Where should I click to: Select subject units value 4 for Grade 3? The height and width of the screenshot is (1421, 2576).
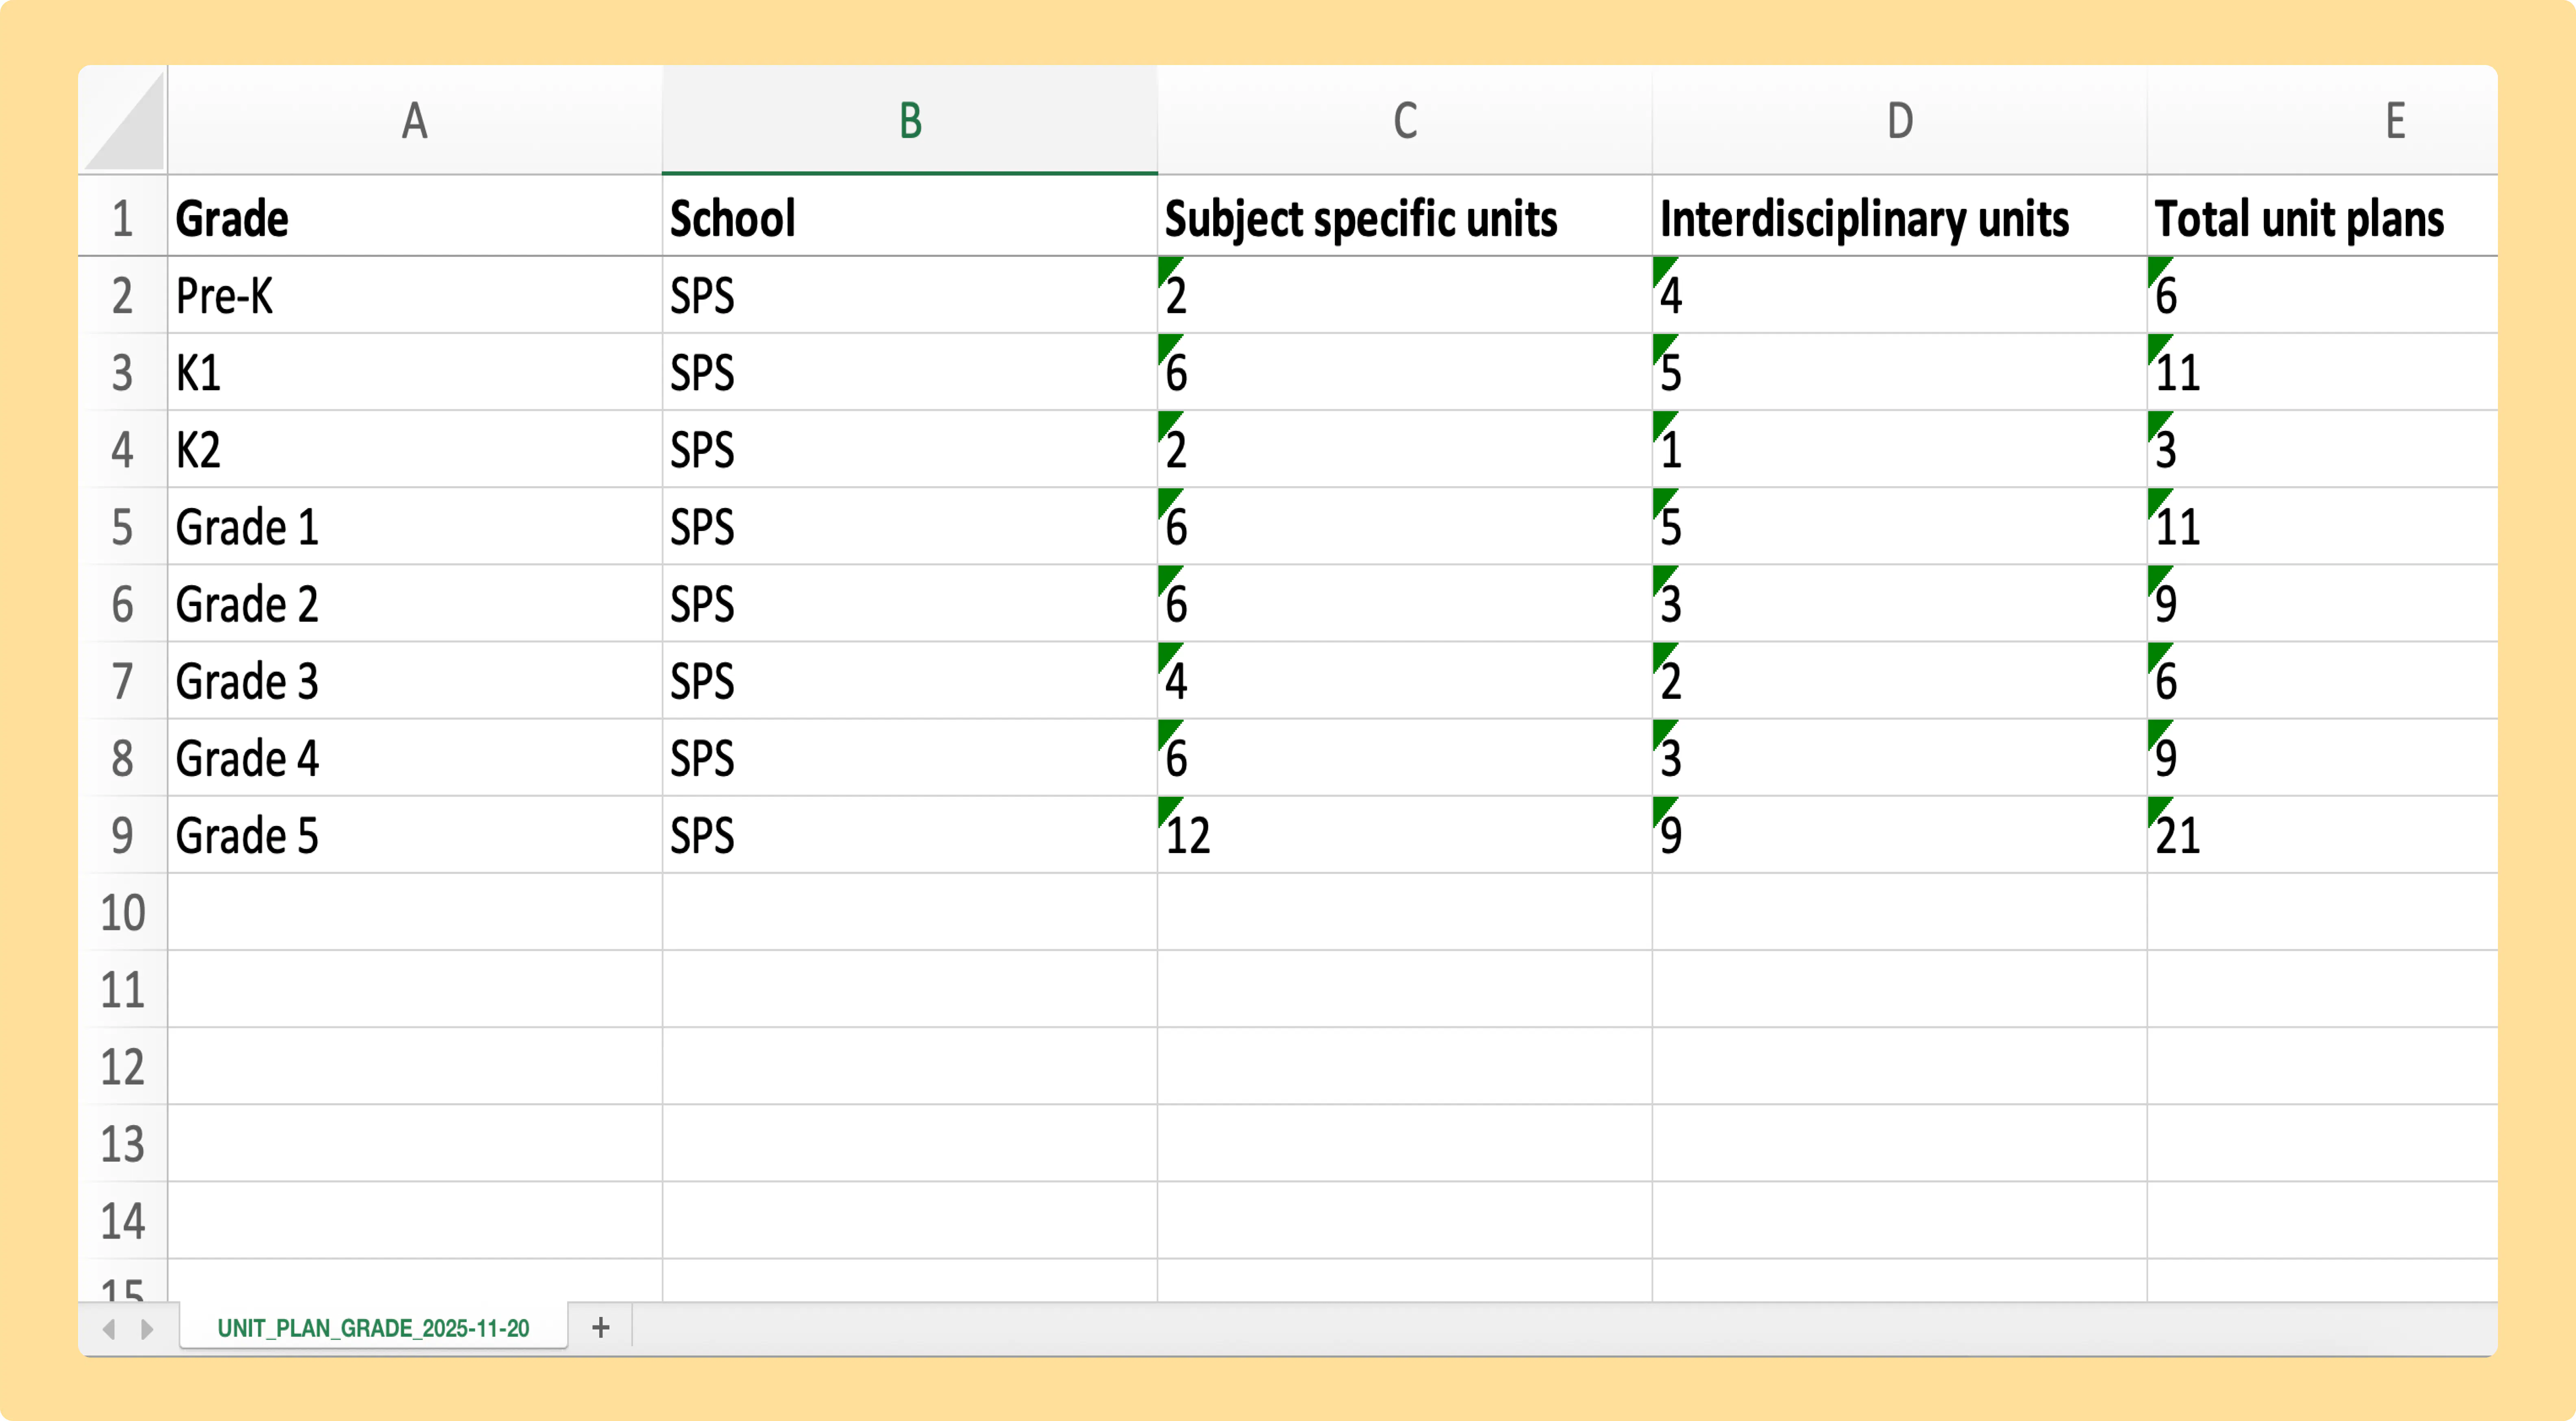[x=1405, y=680]
